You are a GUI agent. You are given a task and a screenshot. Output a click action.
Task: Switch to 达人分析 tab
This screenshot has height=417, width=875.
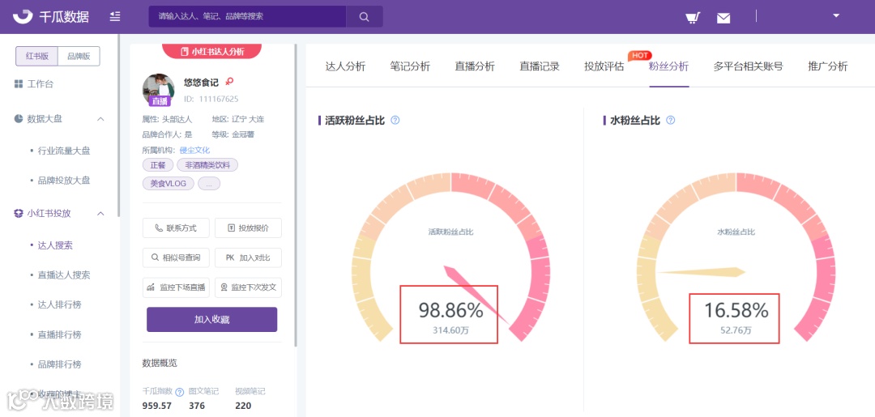[x=345, y=66]
